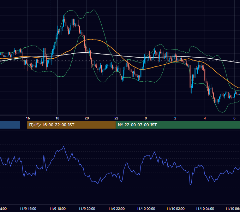The width and height of the screenshot is (240, 212).
Task: Click hour label 22 on price chart axis
Action: point(116,118)
